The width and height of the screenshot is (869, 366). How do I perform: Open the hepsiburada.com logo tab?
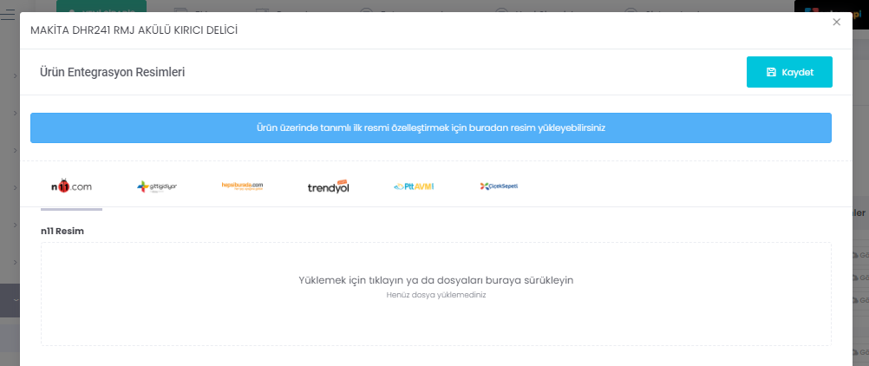[242, 186]
